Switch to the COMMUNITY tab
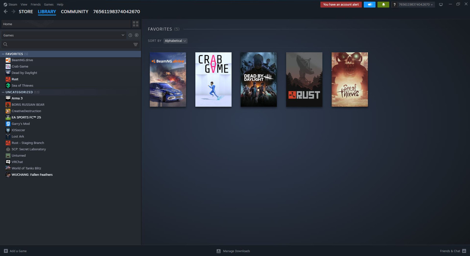This screenshot has height=256, width=470. click(75, 12)
